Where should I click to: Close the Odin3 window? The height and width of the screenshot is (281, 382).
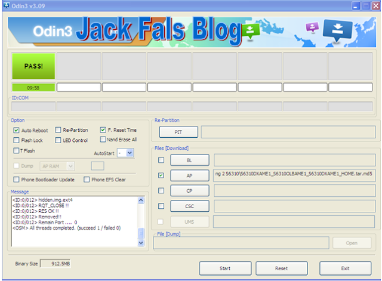[375, 6]
